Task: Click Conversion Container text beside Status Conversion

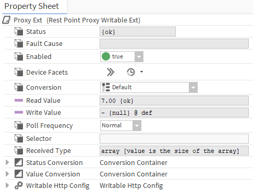Action: pos(134,162)
